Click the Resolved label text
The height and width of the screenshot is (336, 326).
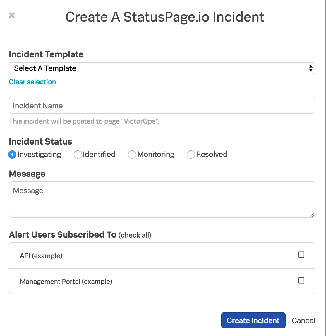click(x=212, y=154)
